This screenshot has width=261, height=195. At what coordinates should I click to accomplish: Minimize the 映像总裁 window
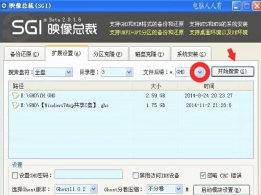[x=236, y=6]
